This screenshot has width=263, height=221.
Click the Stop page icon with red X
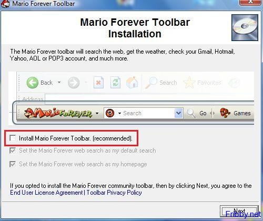[98, 82]
